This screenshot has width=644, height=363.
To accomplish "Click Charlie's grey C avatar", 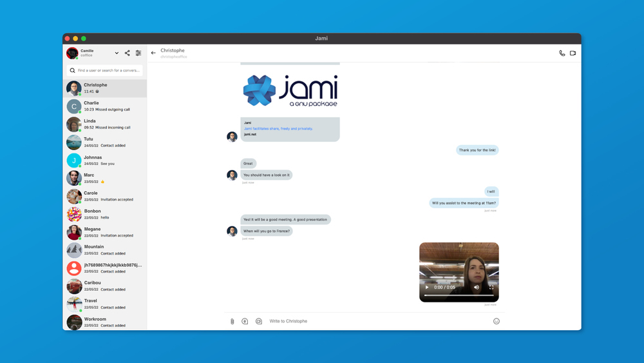I will [x=74, y=106].
